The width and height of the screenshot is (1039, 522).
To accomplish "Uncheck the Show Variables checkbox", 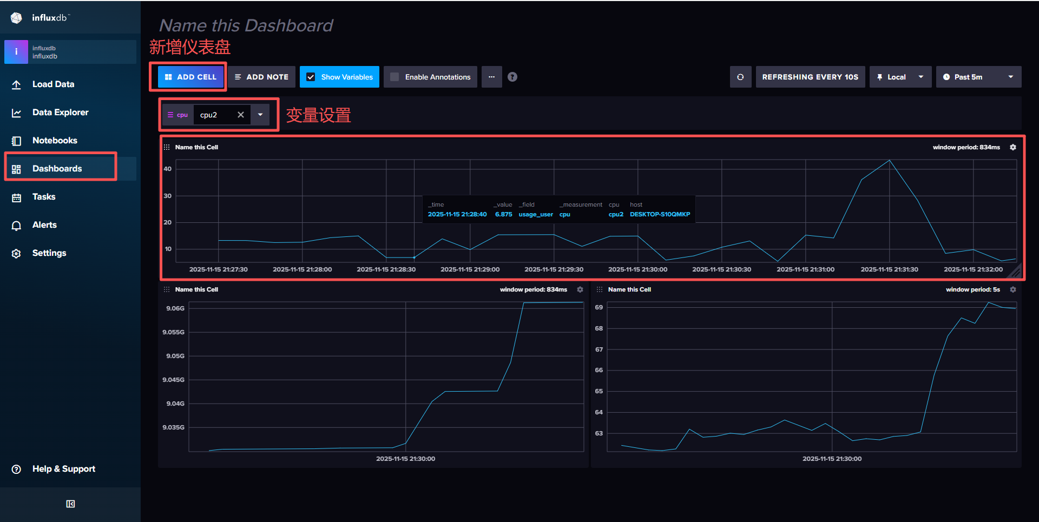I will 311,77.
